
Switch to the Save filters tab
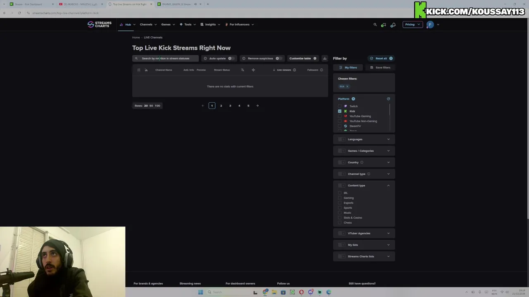380,67
